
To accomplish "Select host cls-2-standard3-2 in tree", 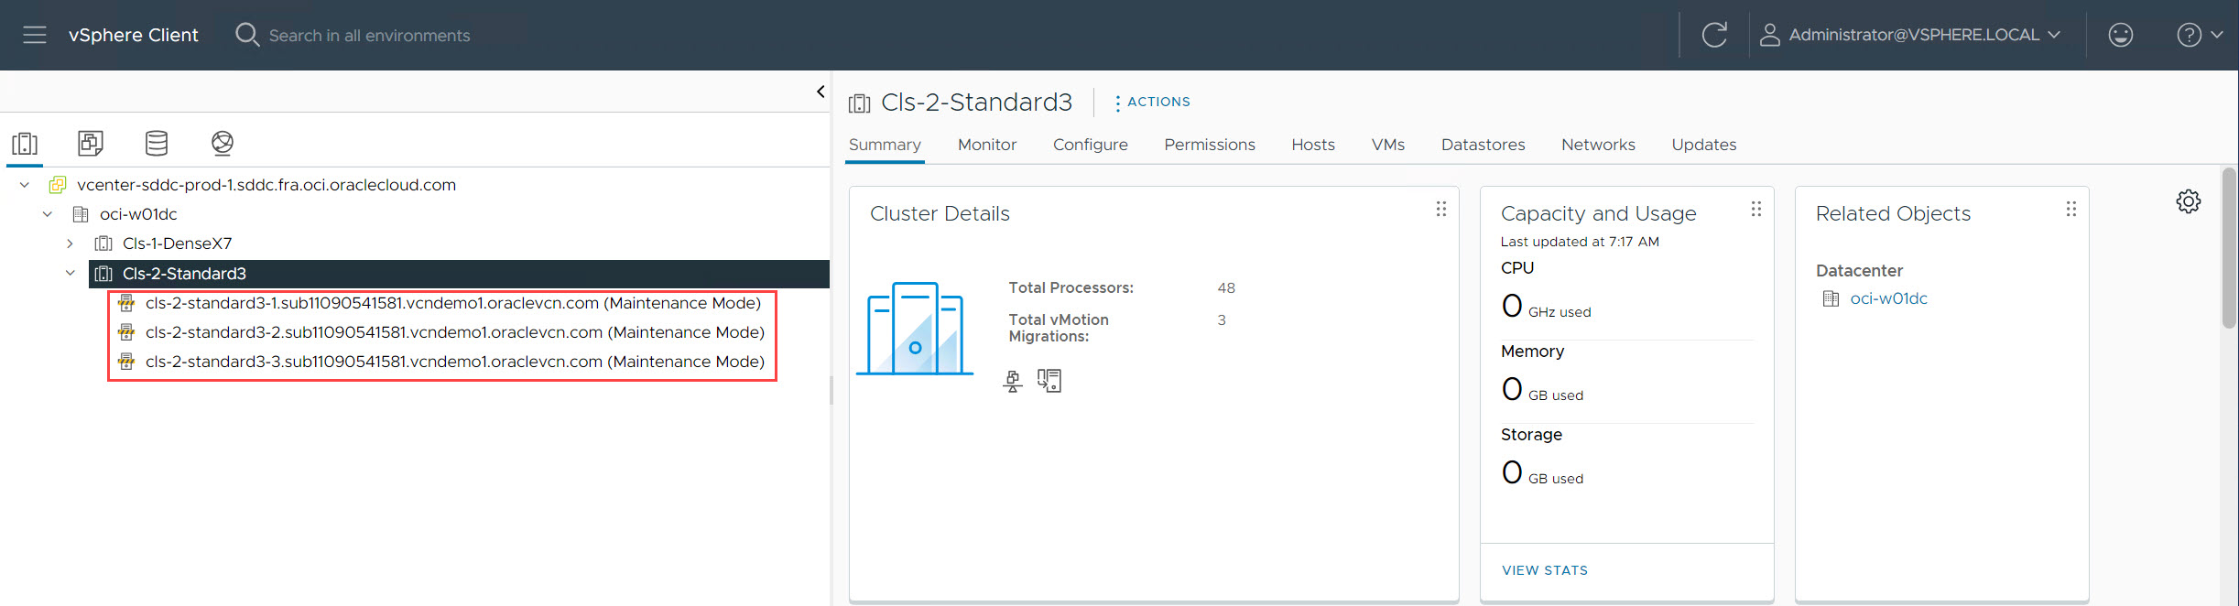I will (x=455, y=332).
